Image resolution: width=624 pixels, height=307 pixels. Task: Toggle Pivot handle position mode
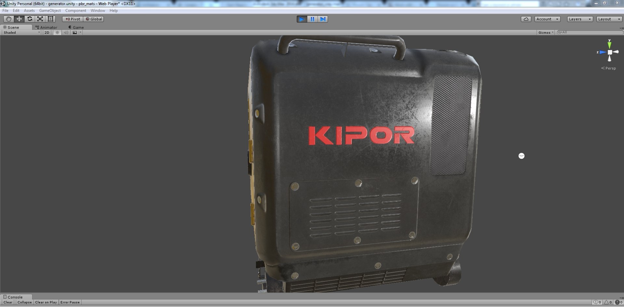pos(72,19)
